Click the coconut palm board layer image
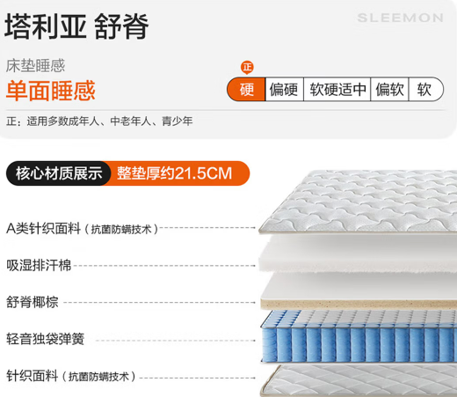457x397 pixels. (x=359, y=291)
